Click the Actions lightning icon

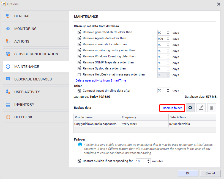tap(8, 41)
